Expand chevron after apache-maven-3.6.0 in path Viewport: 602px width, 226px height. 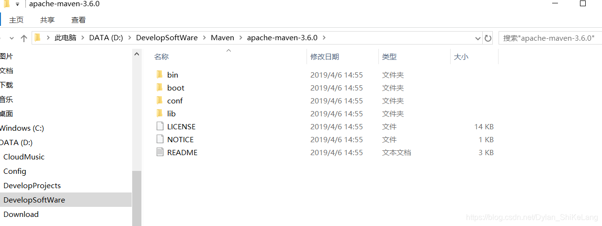coord(324,38)
